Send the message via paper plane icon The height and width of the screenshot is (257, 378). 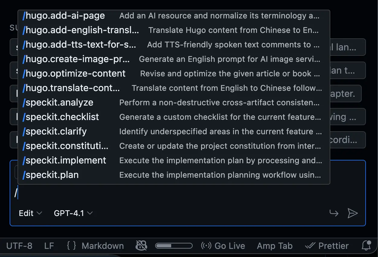[x=353, y=213]
